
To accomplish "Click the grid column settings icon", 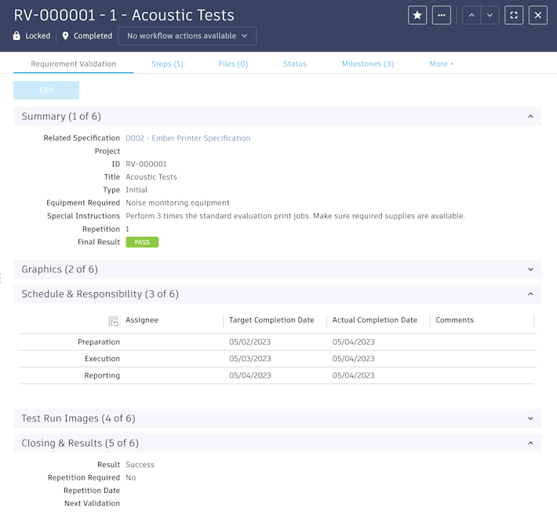I will point(114,321).
